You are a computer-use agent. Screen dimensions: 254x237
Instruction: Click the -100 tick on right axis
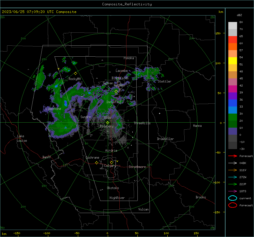[217, 182]
